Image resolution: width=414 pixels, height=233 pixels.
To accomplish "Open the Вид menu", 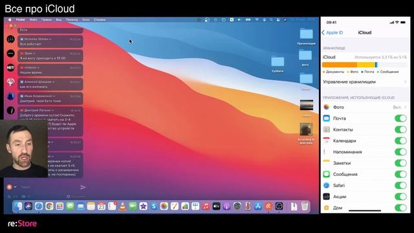I will point(59,20).
